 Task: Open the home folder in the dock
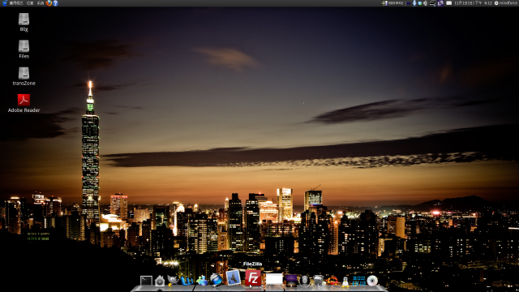160,281
